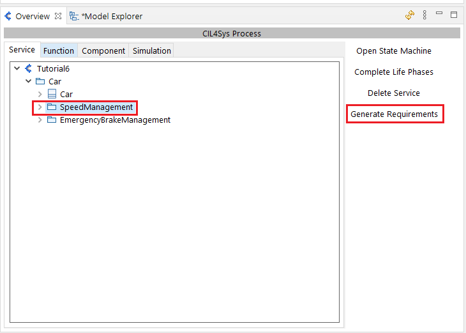Click the Car block element icon
Viewport: 466px width, 333px height.
pyautogui.click(x=52, y=94)
